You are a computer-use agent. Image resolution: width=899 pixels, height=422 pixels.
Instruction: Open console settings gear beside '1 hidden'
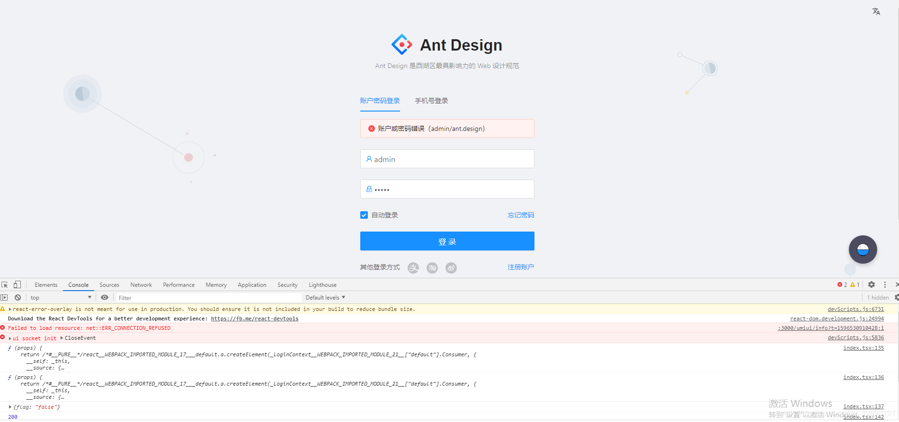click(x=896, y=297)
